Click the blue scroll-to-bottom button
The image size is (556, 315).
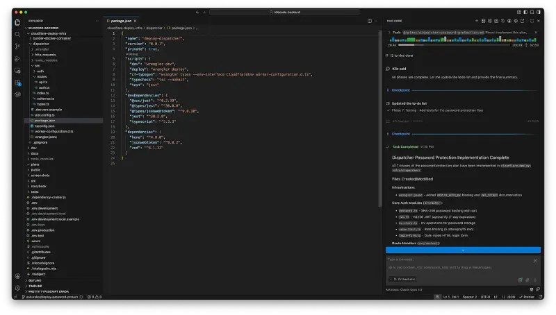462,249
